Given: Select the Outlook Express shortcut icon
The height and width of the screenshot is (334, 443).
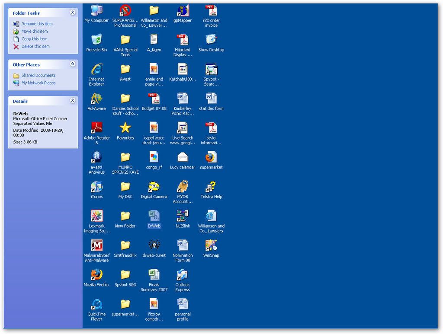Looking at the screenshot, I should tap(183, 274).
